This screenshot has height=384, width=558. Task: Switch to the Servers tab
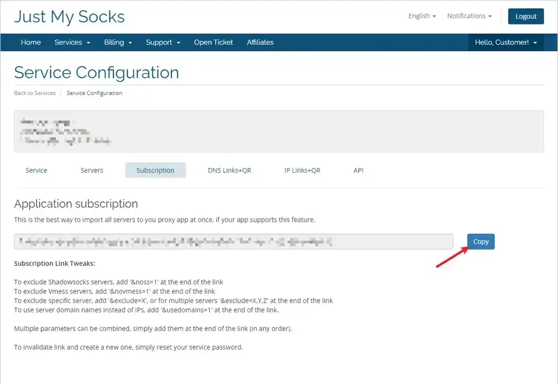click(x=92, y=170)
